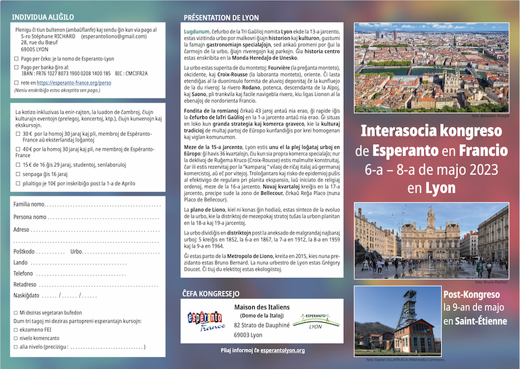Click the 'Retadreso' field line
The image size is (520, 369).
point(98,286)
